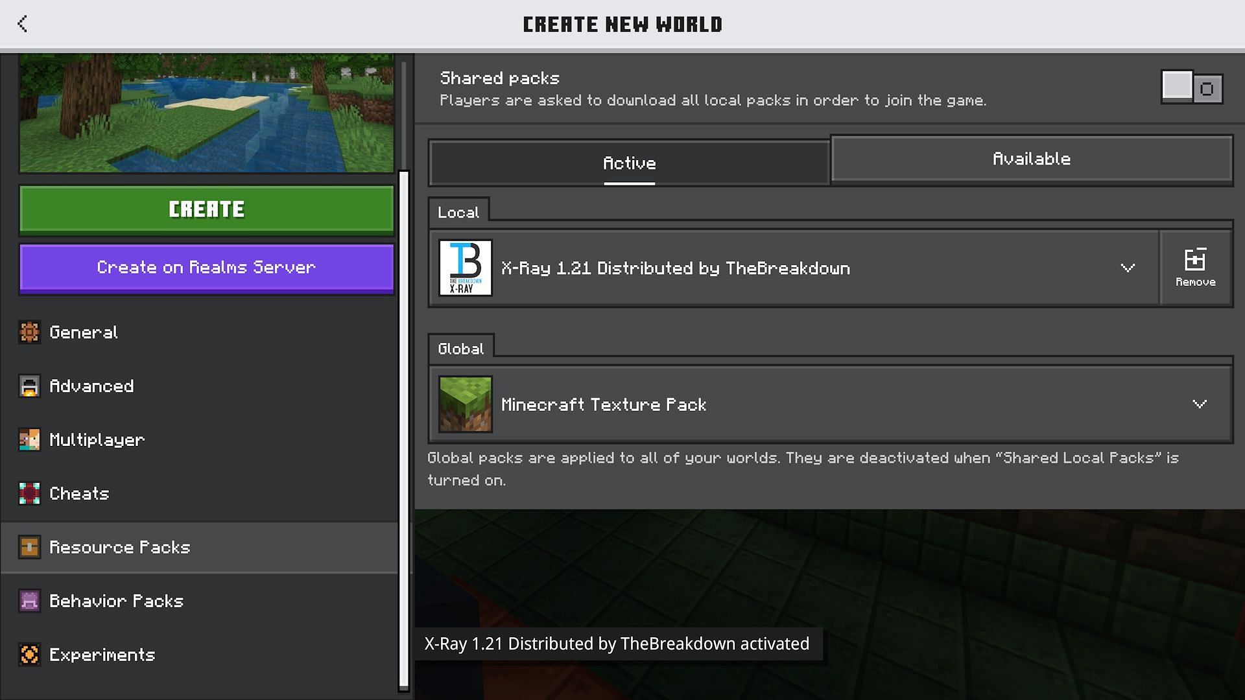The height and width of the screenshot is (700, 1245).
Task: Click the Experiments settings icon
Action: (29, 654)
